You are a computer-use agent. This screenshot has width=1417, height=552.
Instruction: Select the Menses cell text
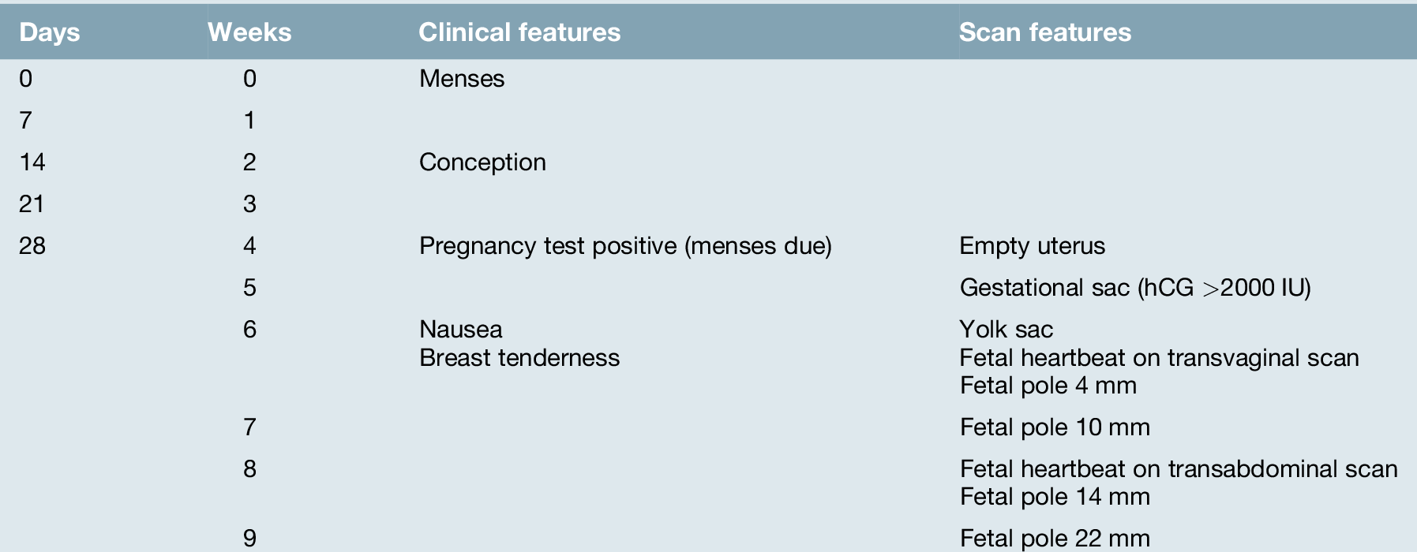pos(461,79)
